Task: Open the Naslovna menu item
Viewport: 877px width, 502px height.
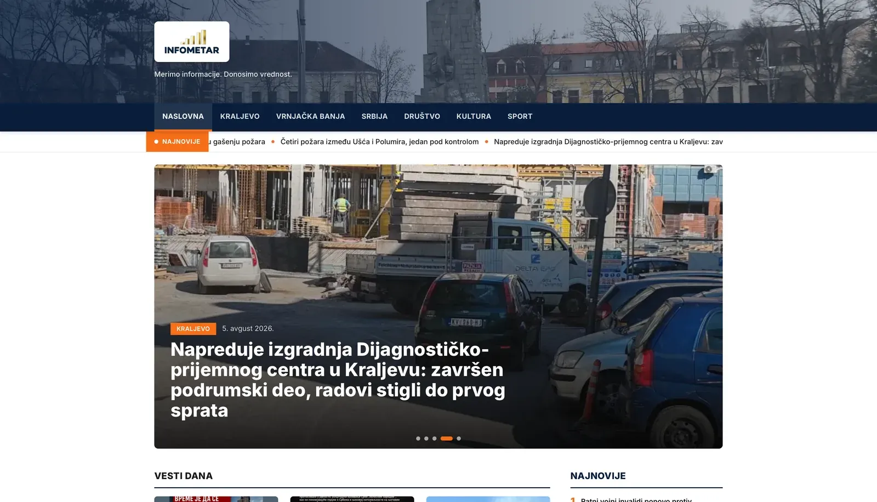Action: click(183, 116)
